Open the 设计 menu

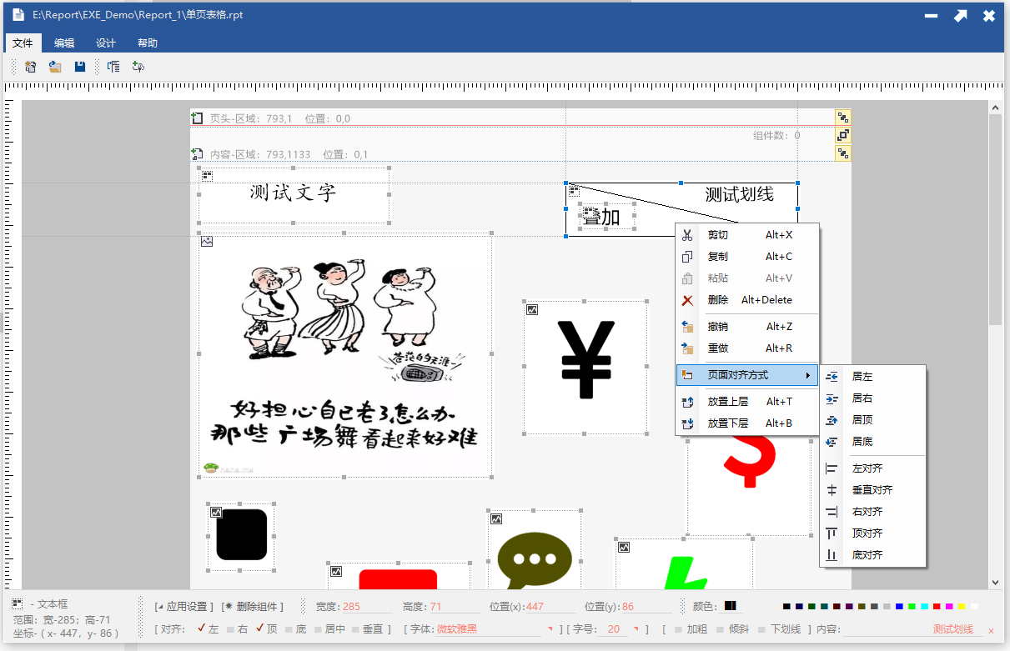106,43
